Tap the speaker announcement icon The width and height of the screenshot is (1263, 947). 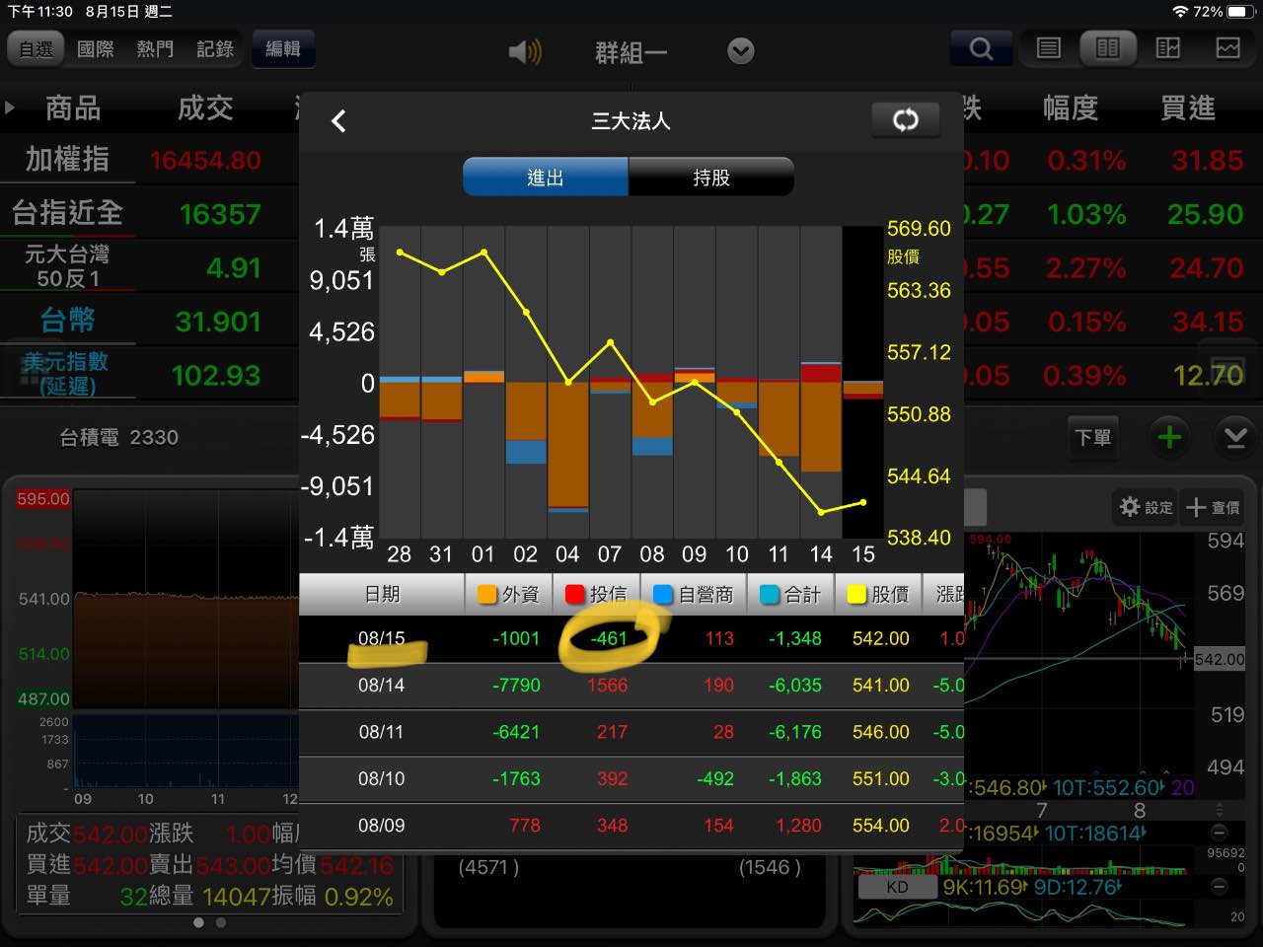pyautogui.click(x=524, y=50)
